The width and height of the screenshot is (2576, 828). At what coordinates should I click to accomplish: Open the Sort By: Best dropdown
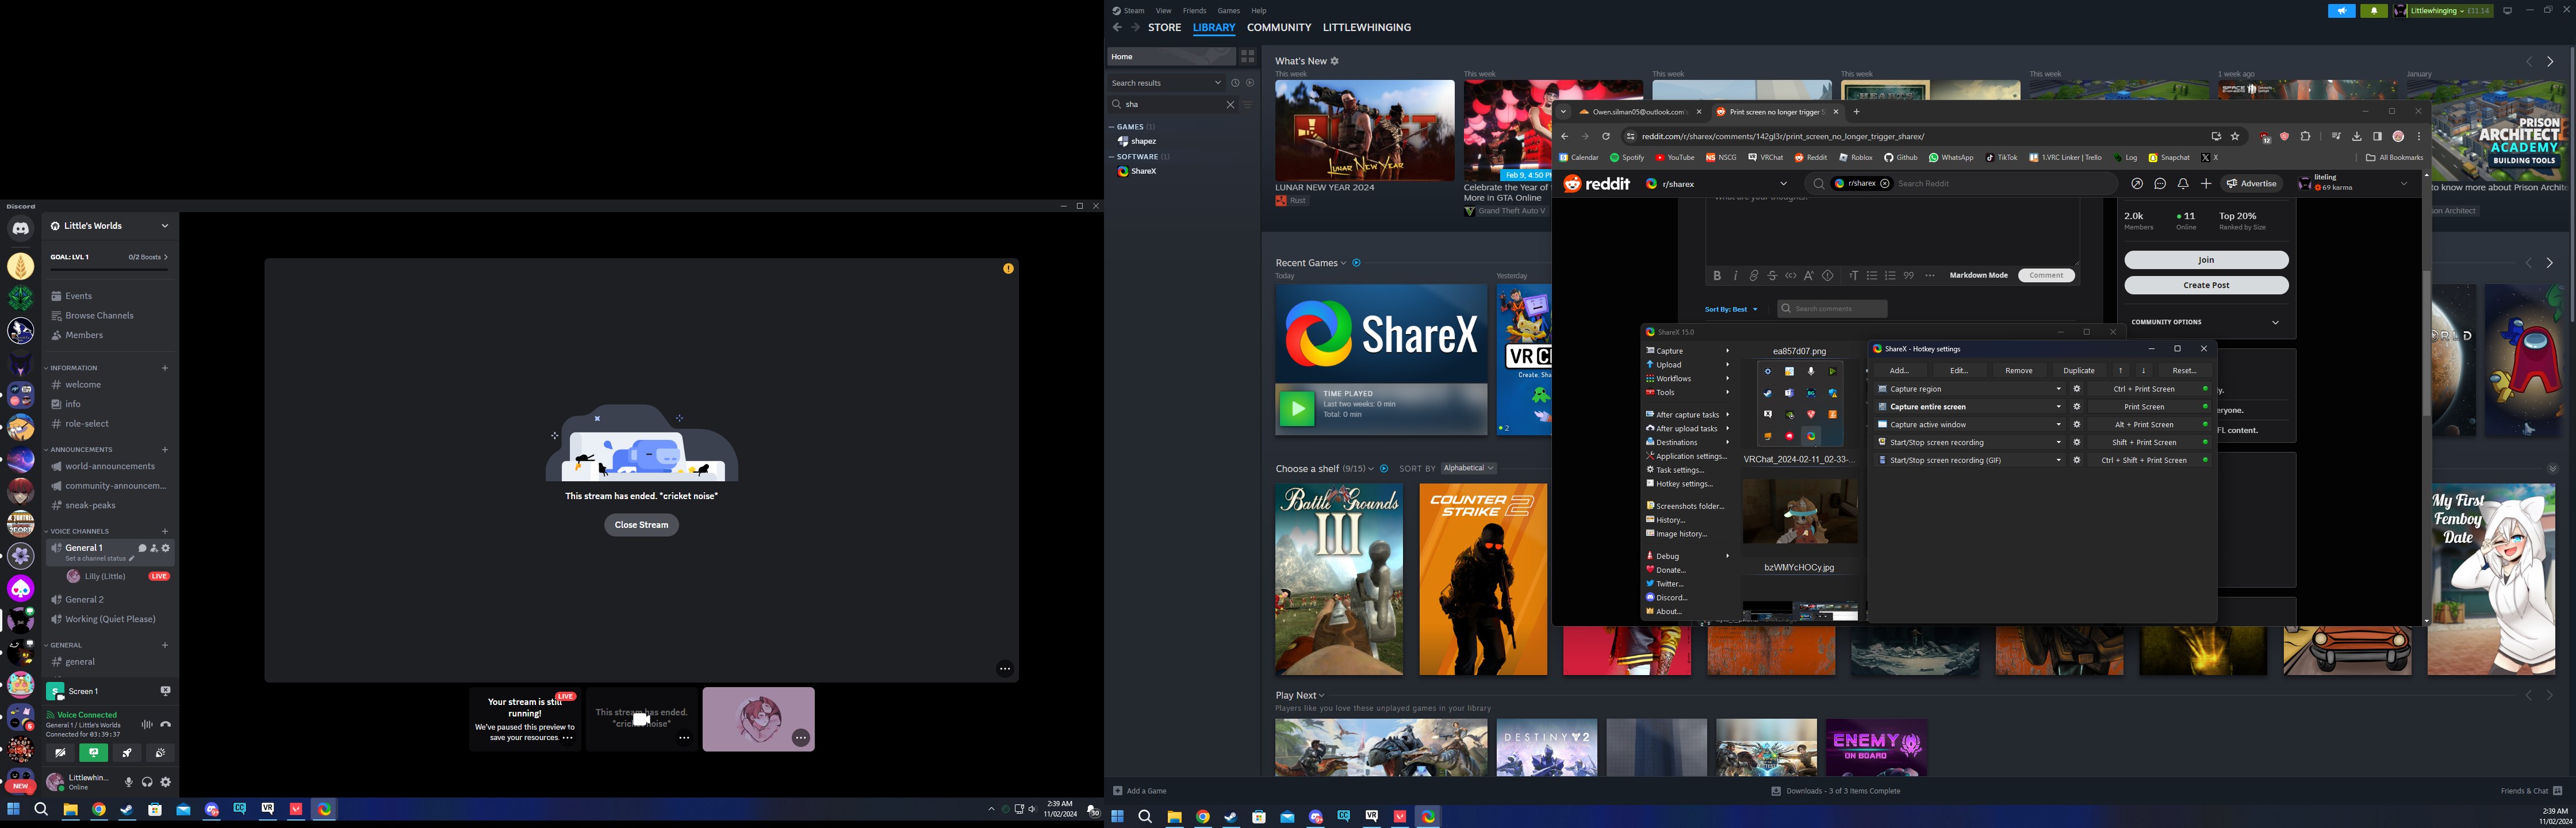[x=1731, y=309]
